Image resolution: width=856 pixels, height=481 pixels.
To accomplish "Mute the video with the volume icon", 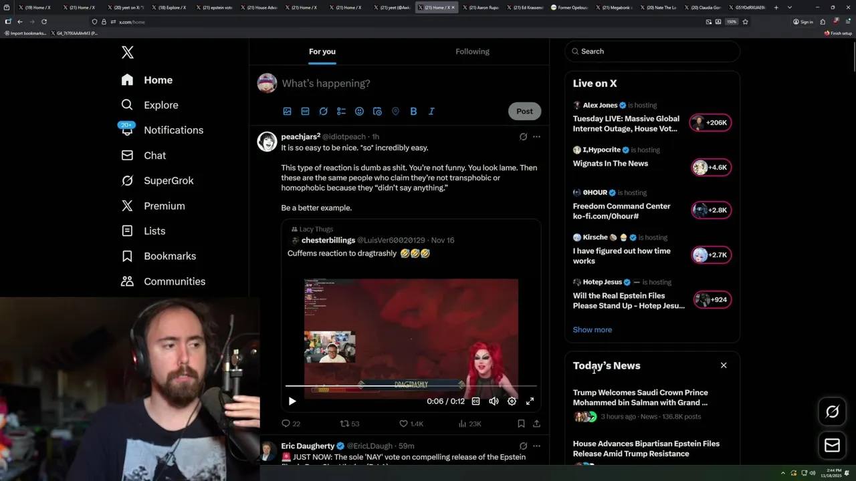I will pyautogui.click(x=494, y=401).
